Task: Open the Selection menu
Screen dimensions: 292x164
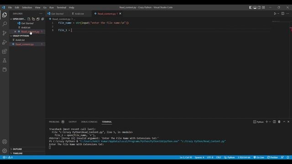Action: tap(27, 8)
